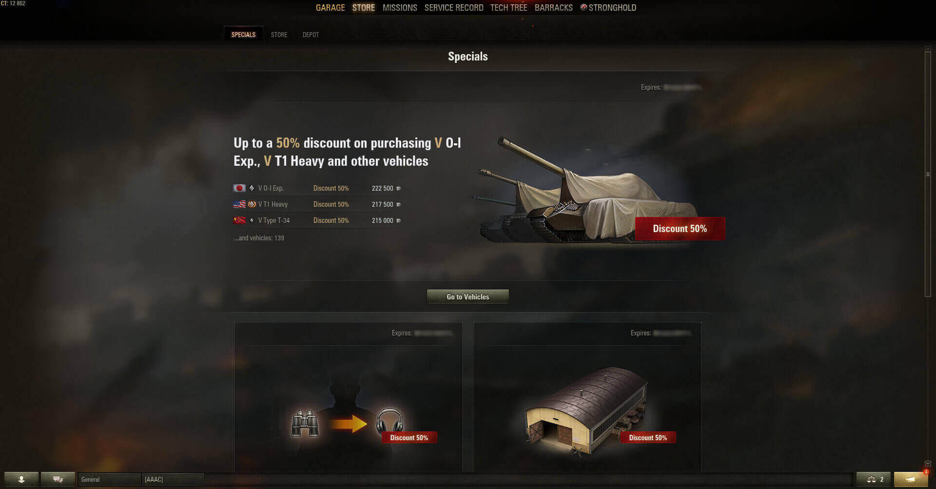
Task: Switch to the Depot sub-tab
Action: 311,35
